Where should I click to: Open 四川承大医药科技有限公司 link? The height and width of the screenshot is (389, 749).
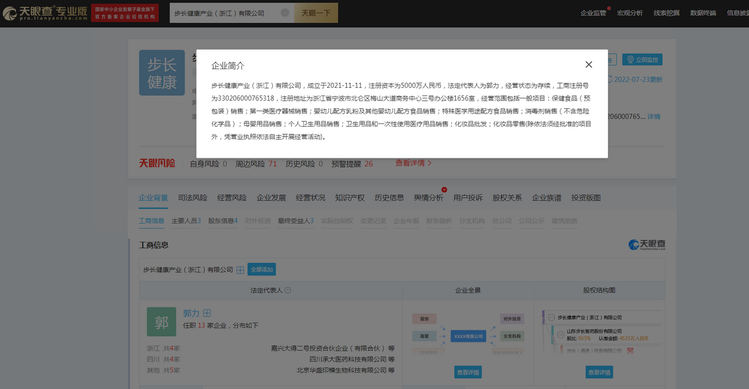coord(348,359)
